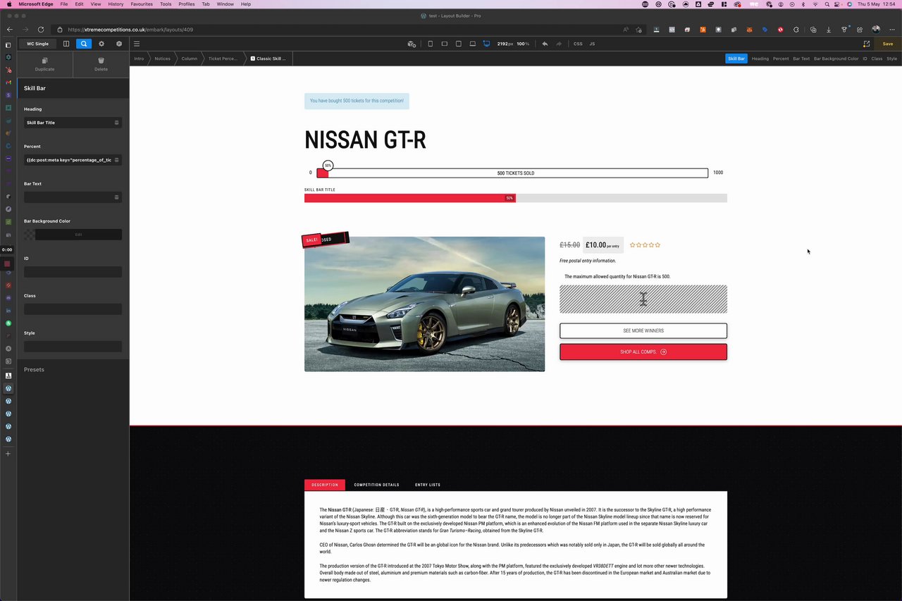Open the custom CSS editor

[x=578, y=44]
